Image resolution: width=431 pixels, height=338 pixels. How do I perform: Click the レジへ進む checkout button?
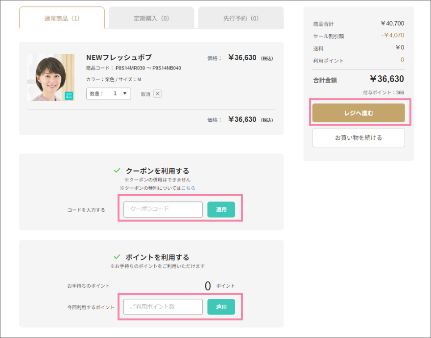(358, 113)
